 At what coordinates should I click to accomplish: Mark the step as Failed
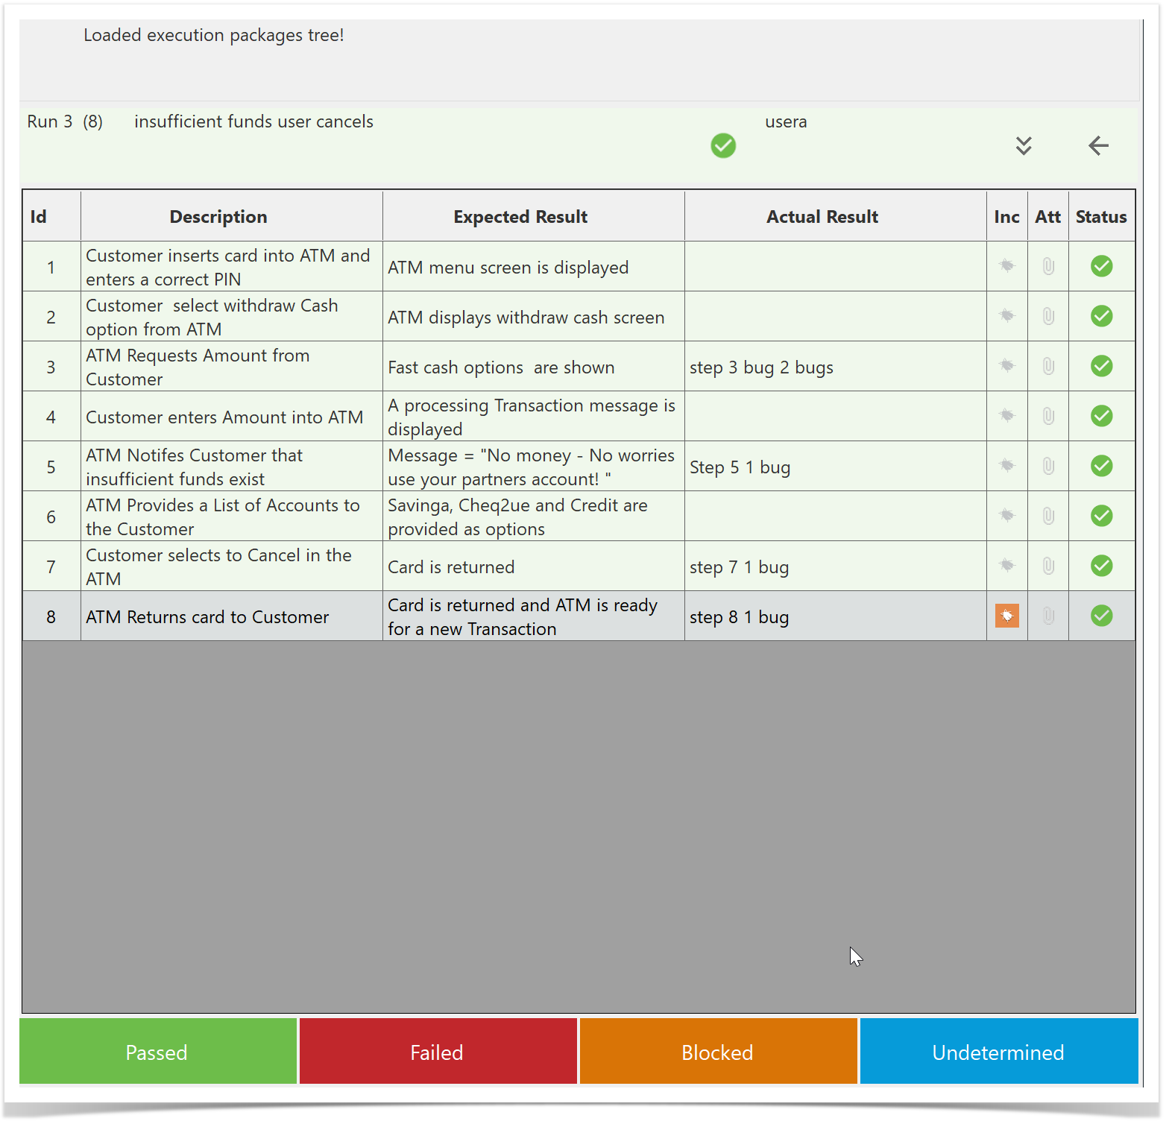point(438,1052)
